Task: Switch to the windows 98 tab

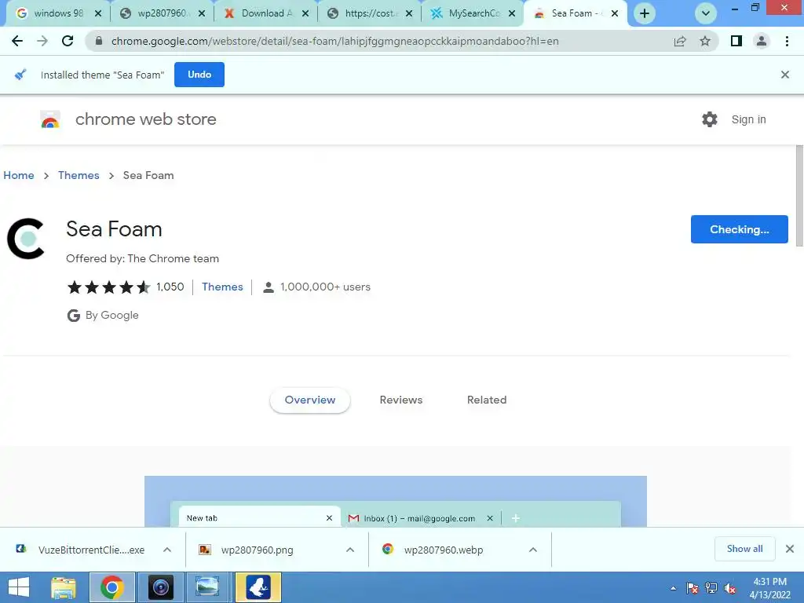Action: (x=57, y=13)
